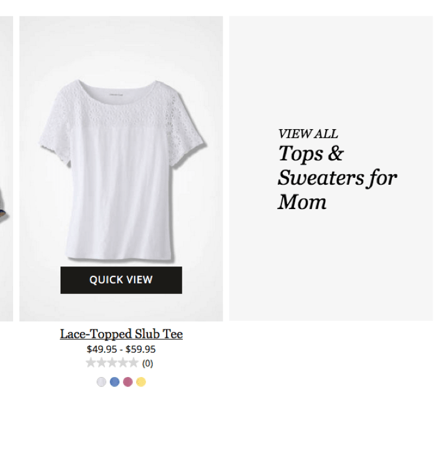445x460 pixels.
Task: Click the VIEW ALL italic label
Action: tap(308, 134)
